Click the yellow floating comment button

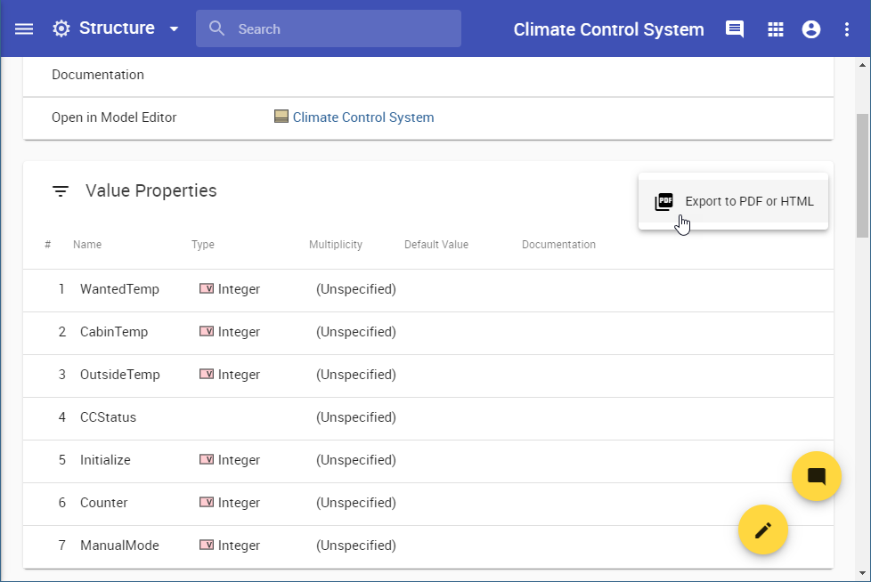click(x=816, y=476)
